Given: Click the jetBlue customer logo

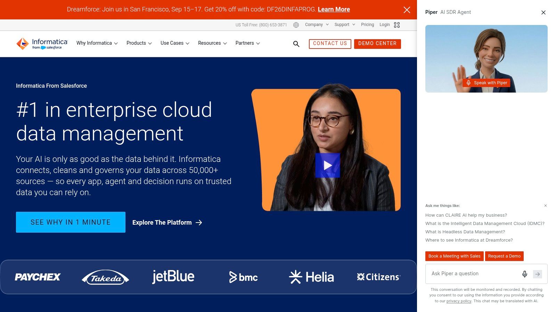Looking at the screenshot, I should pyautogui.click(x=173, y=277).
